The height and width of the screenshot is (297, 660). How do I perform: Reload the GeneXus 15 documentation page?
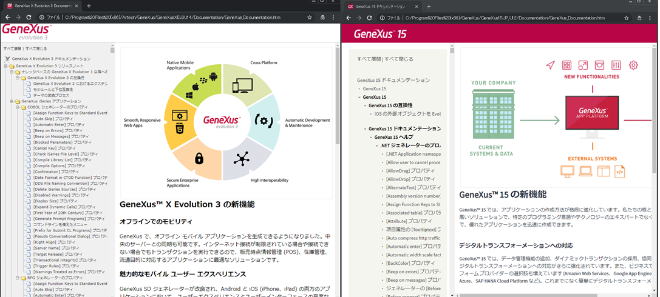tap(370, 18)
